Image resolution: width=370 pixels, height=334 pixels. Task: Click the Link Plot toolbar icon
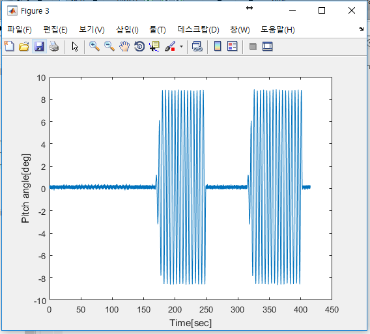197,46
